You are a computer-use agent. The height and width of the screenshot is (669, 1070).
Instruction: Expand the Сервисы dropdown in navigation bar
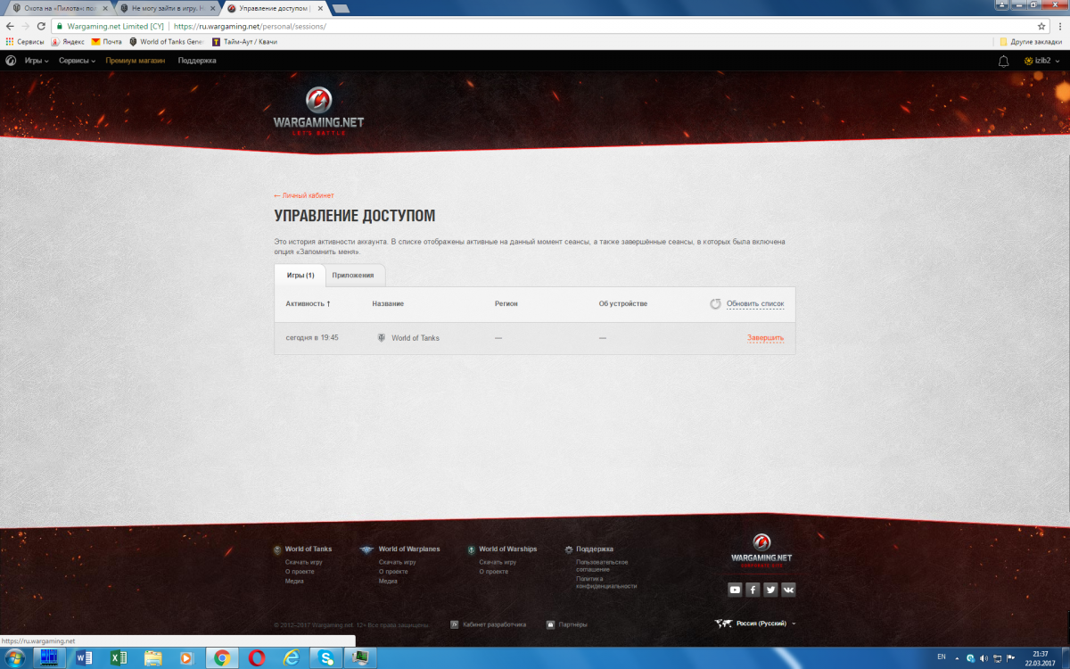[77, 61]
